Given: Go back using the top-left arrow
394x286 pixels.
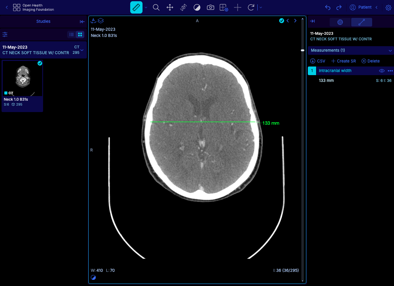Looking at the screenshot, I should pyautogui.click(x=7, y=7).
